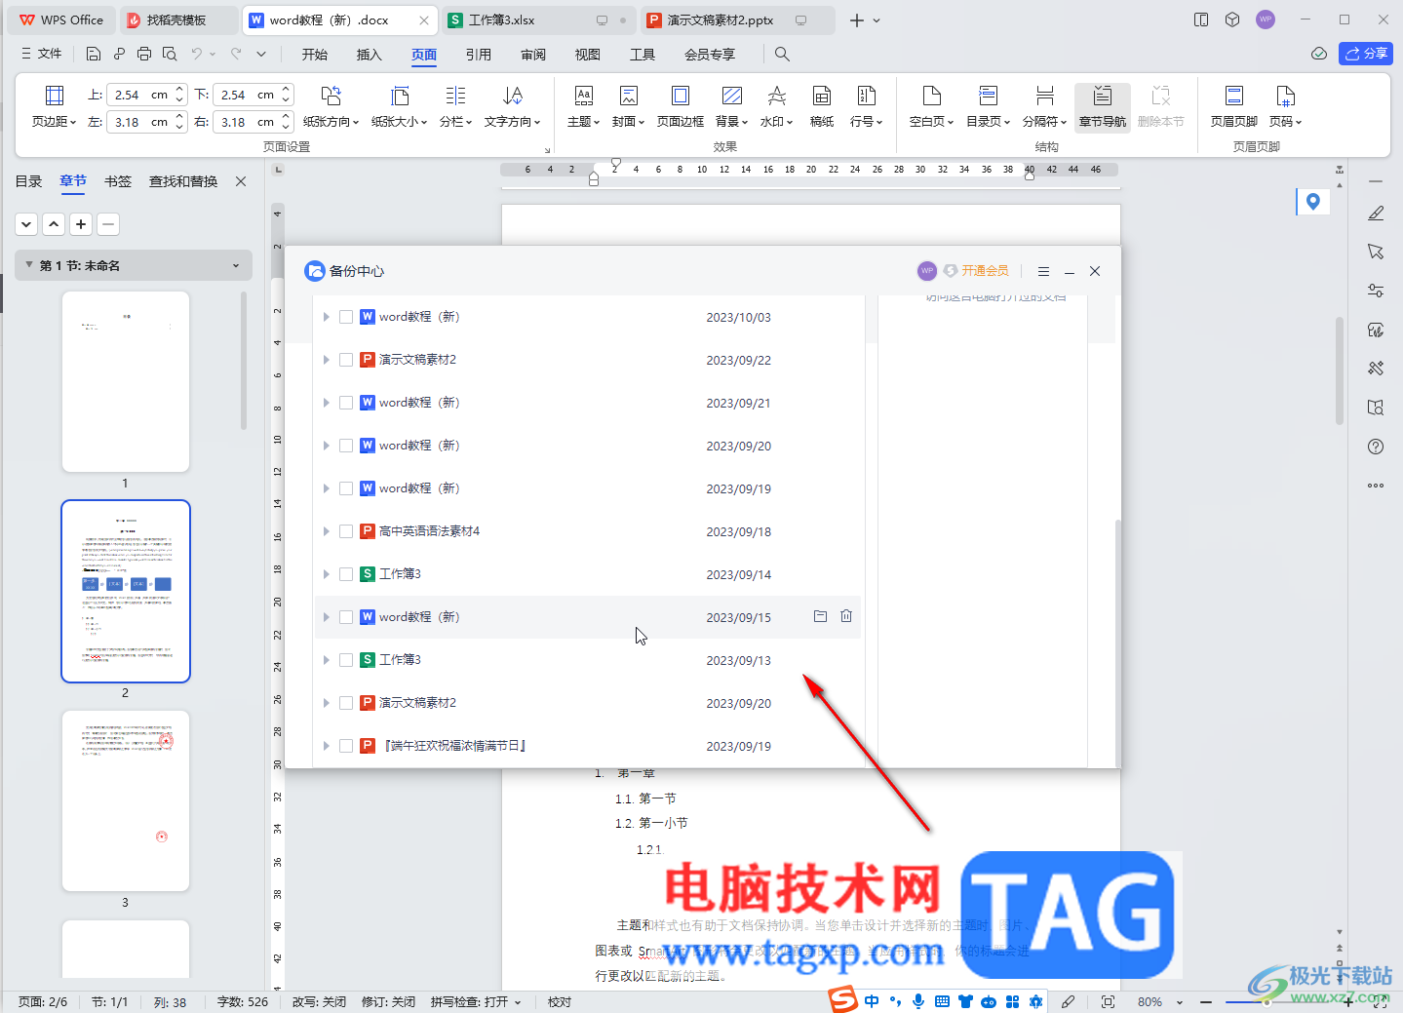
Task: Open watermark options
Action: click(776, 106)
